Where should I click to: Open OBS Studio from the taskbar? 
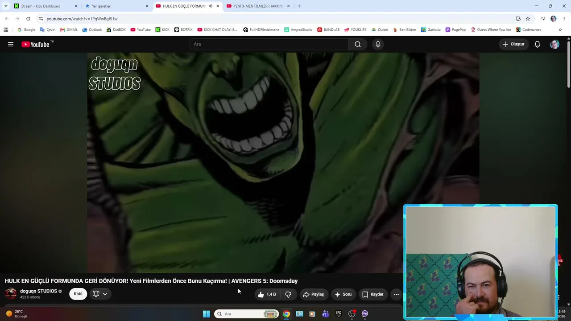click(352, 314)
